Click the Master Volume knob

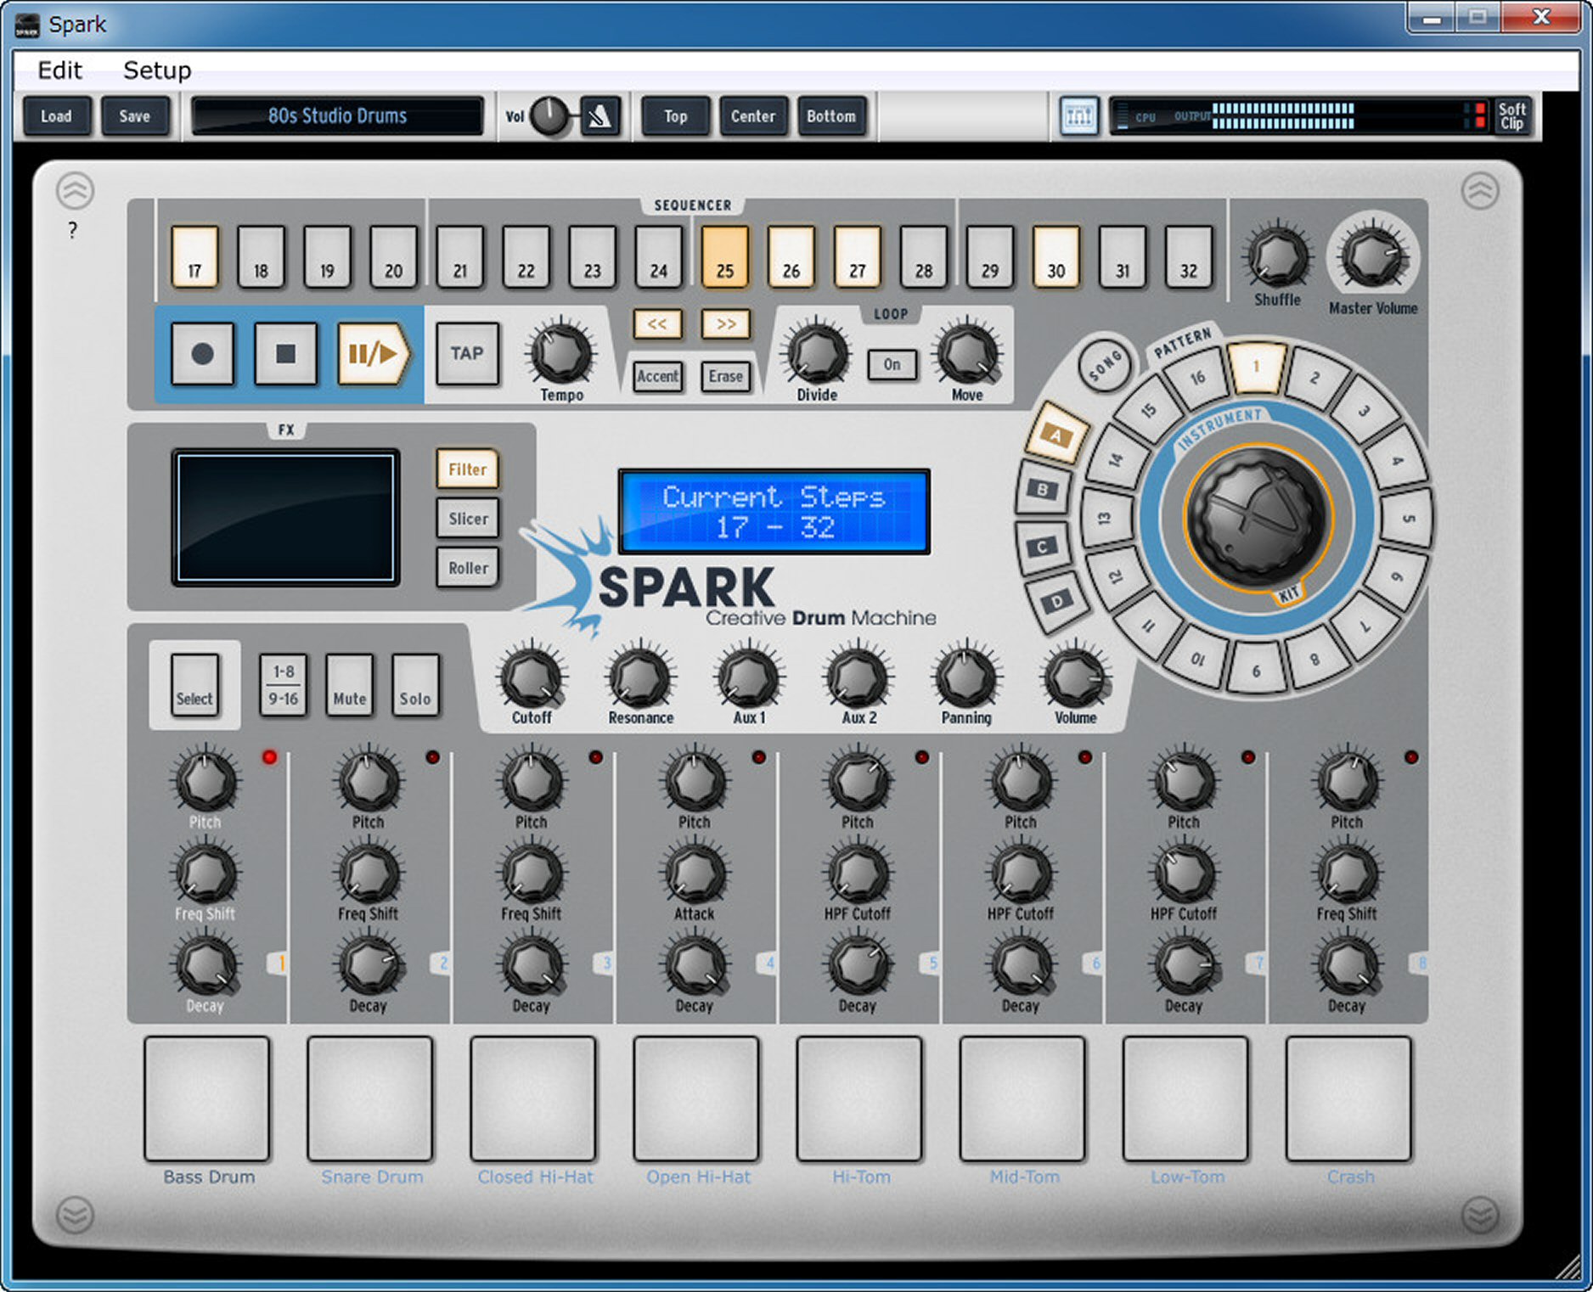[1372, 256]
